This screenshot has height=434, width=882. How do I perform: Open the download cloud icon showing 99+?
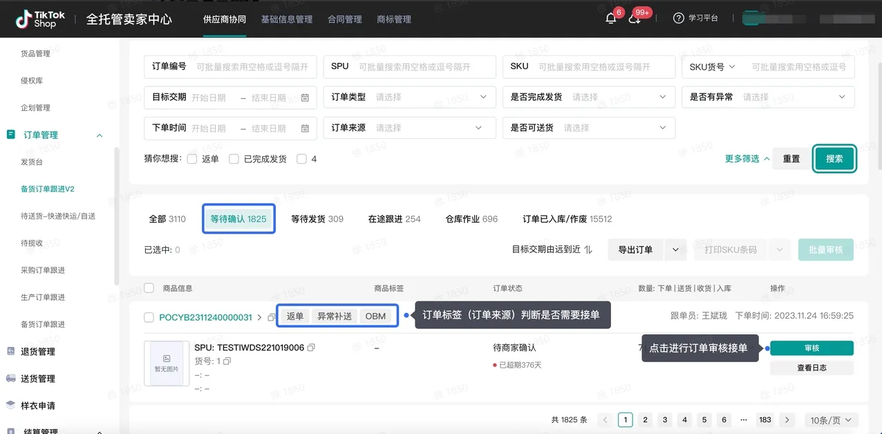[635, 19]
